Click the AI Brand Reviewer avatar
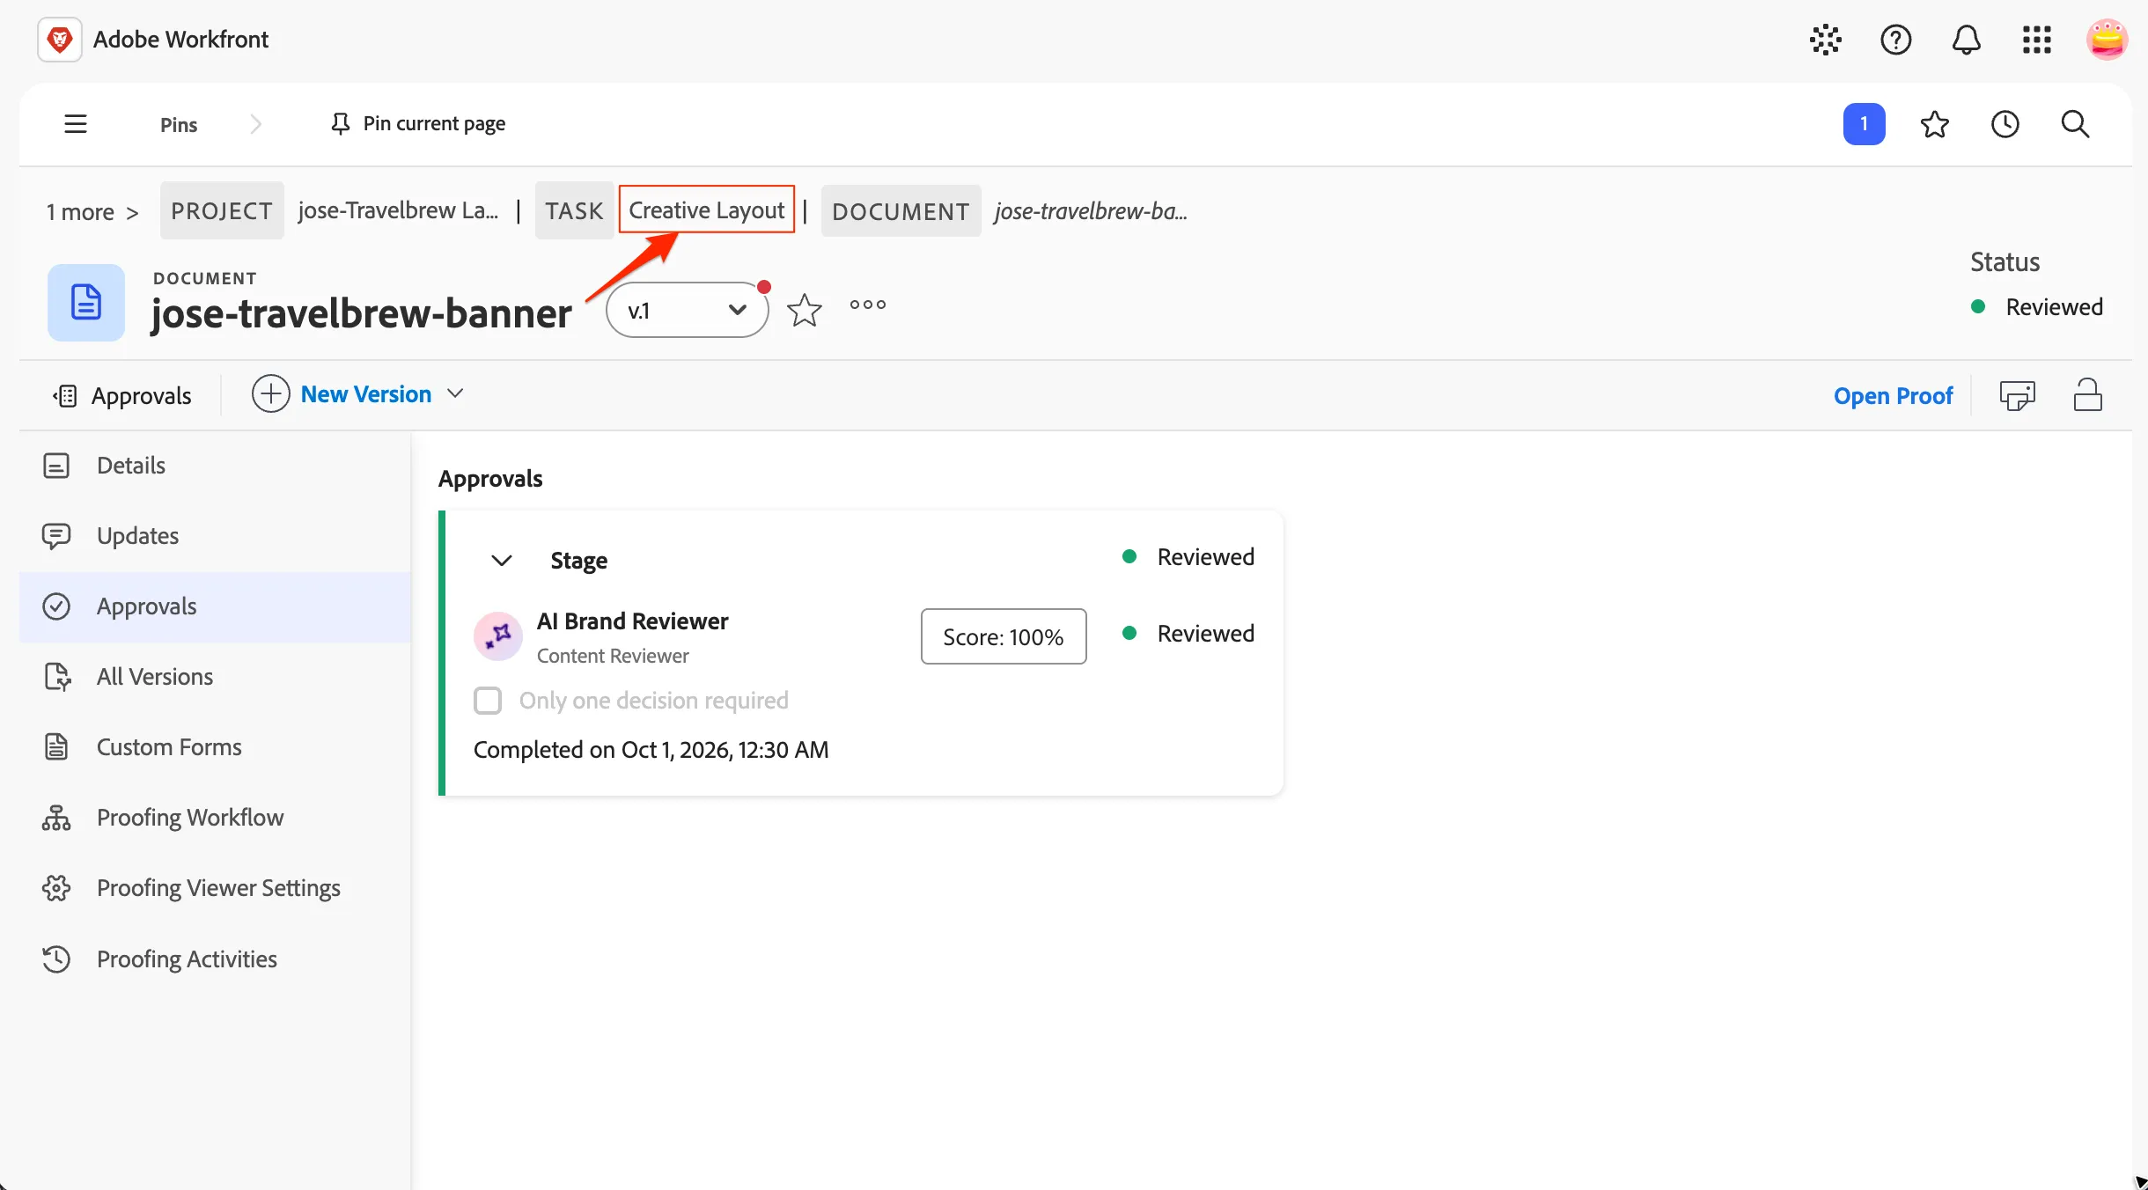 pyautogui.click(x=498, y=636)
